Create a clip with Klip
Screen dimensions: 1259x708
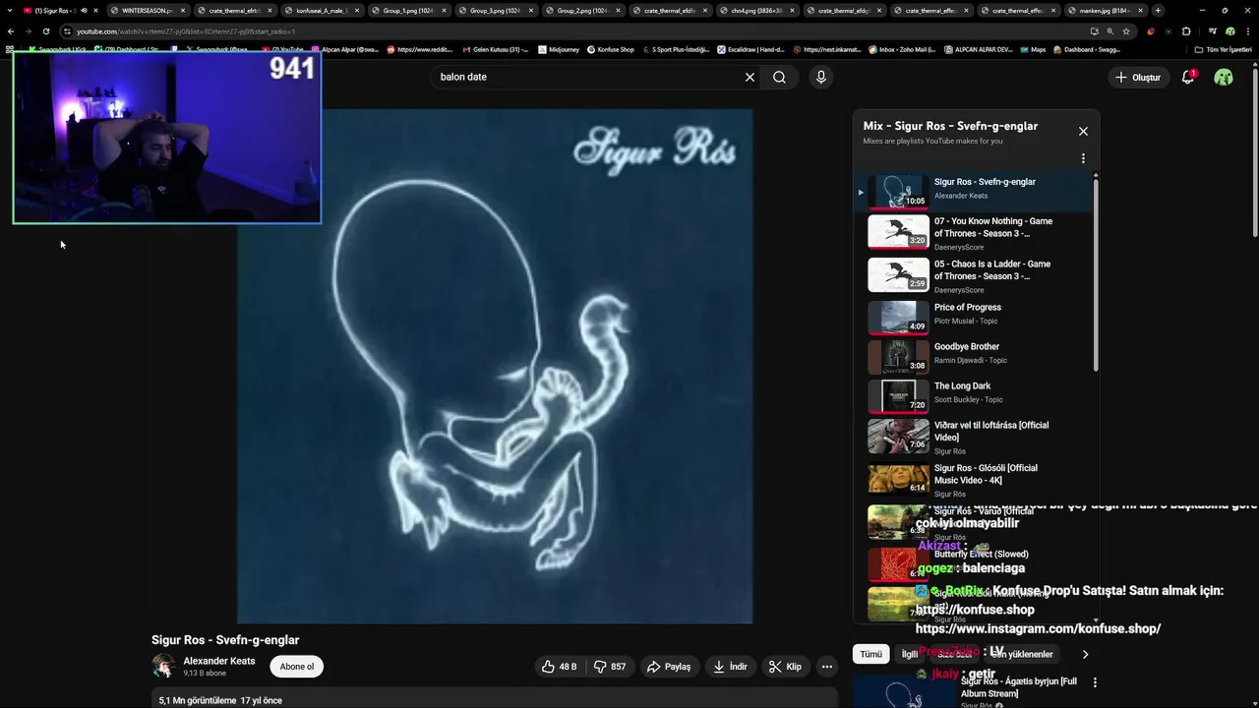tap(785, 667)
